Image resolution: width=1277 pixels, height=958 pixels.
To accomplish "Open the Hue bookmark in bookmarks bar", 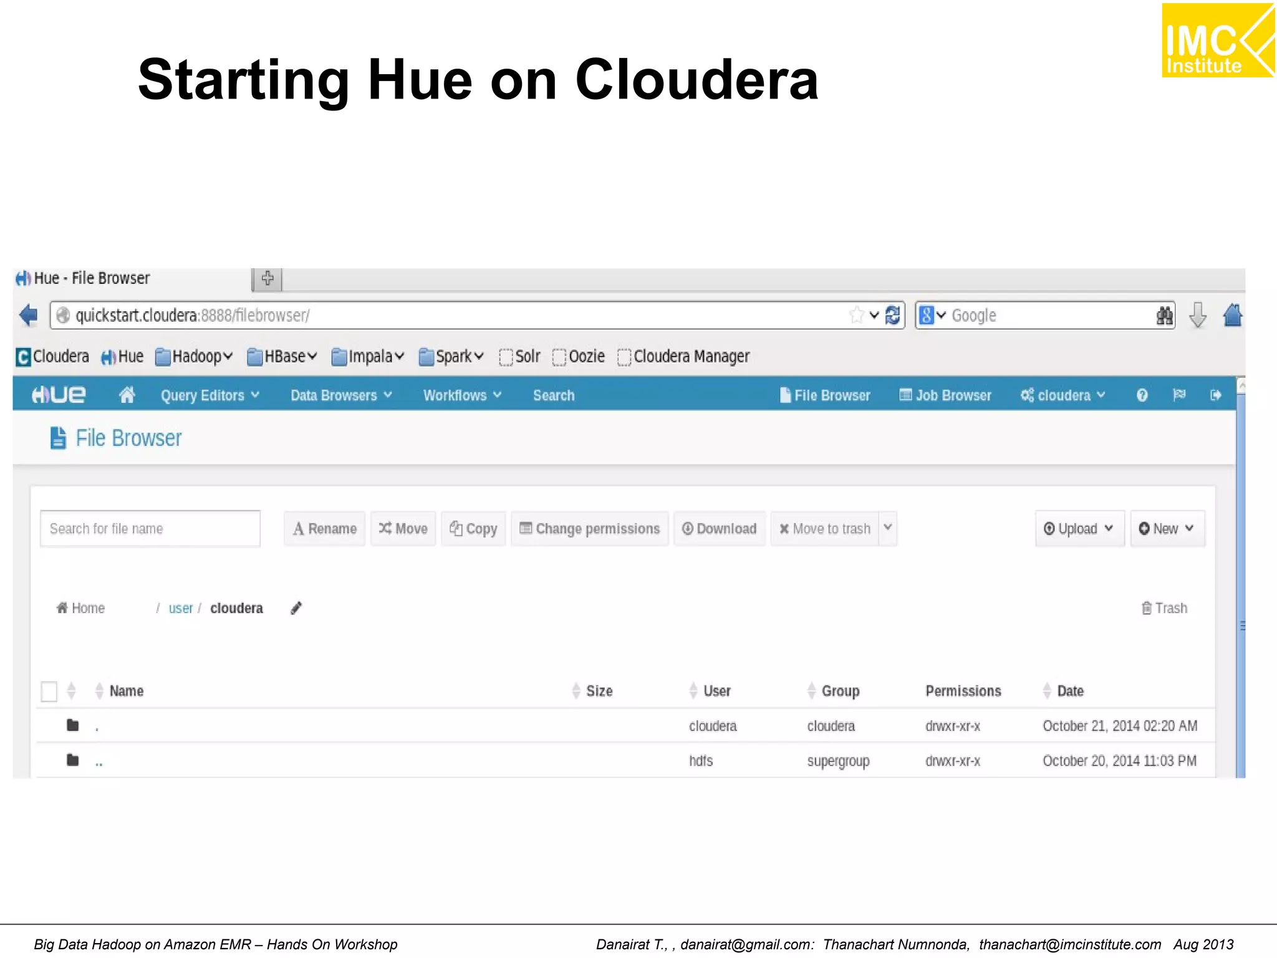I will click(122, 357).
